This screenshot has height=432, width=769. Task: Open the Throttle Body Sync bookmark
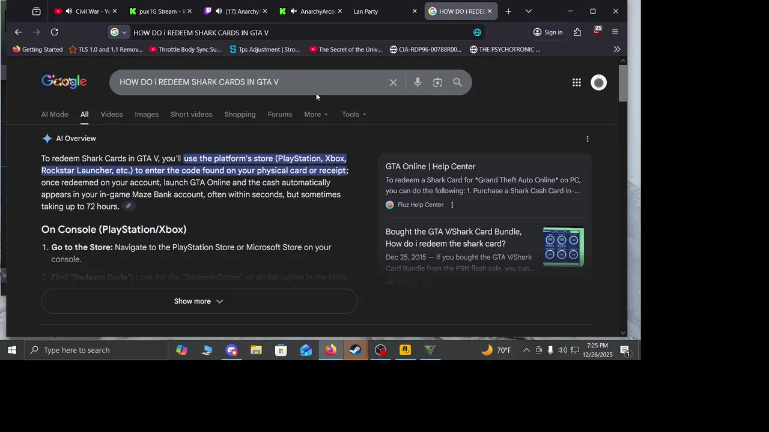tap(185, 50)
